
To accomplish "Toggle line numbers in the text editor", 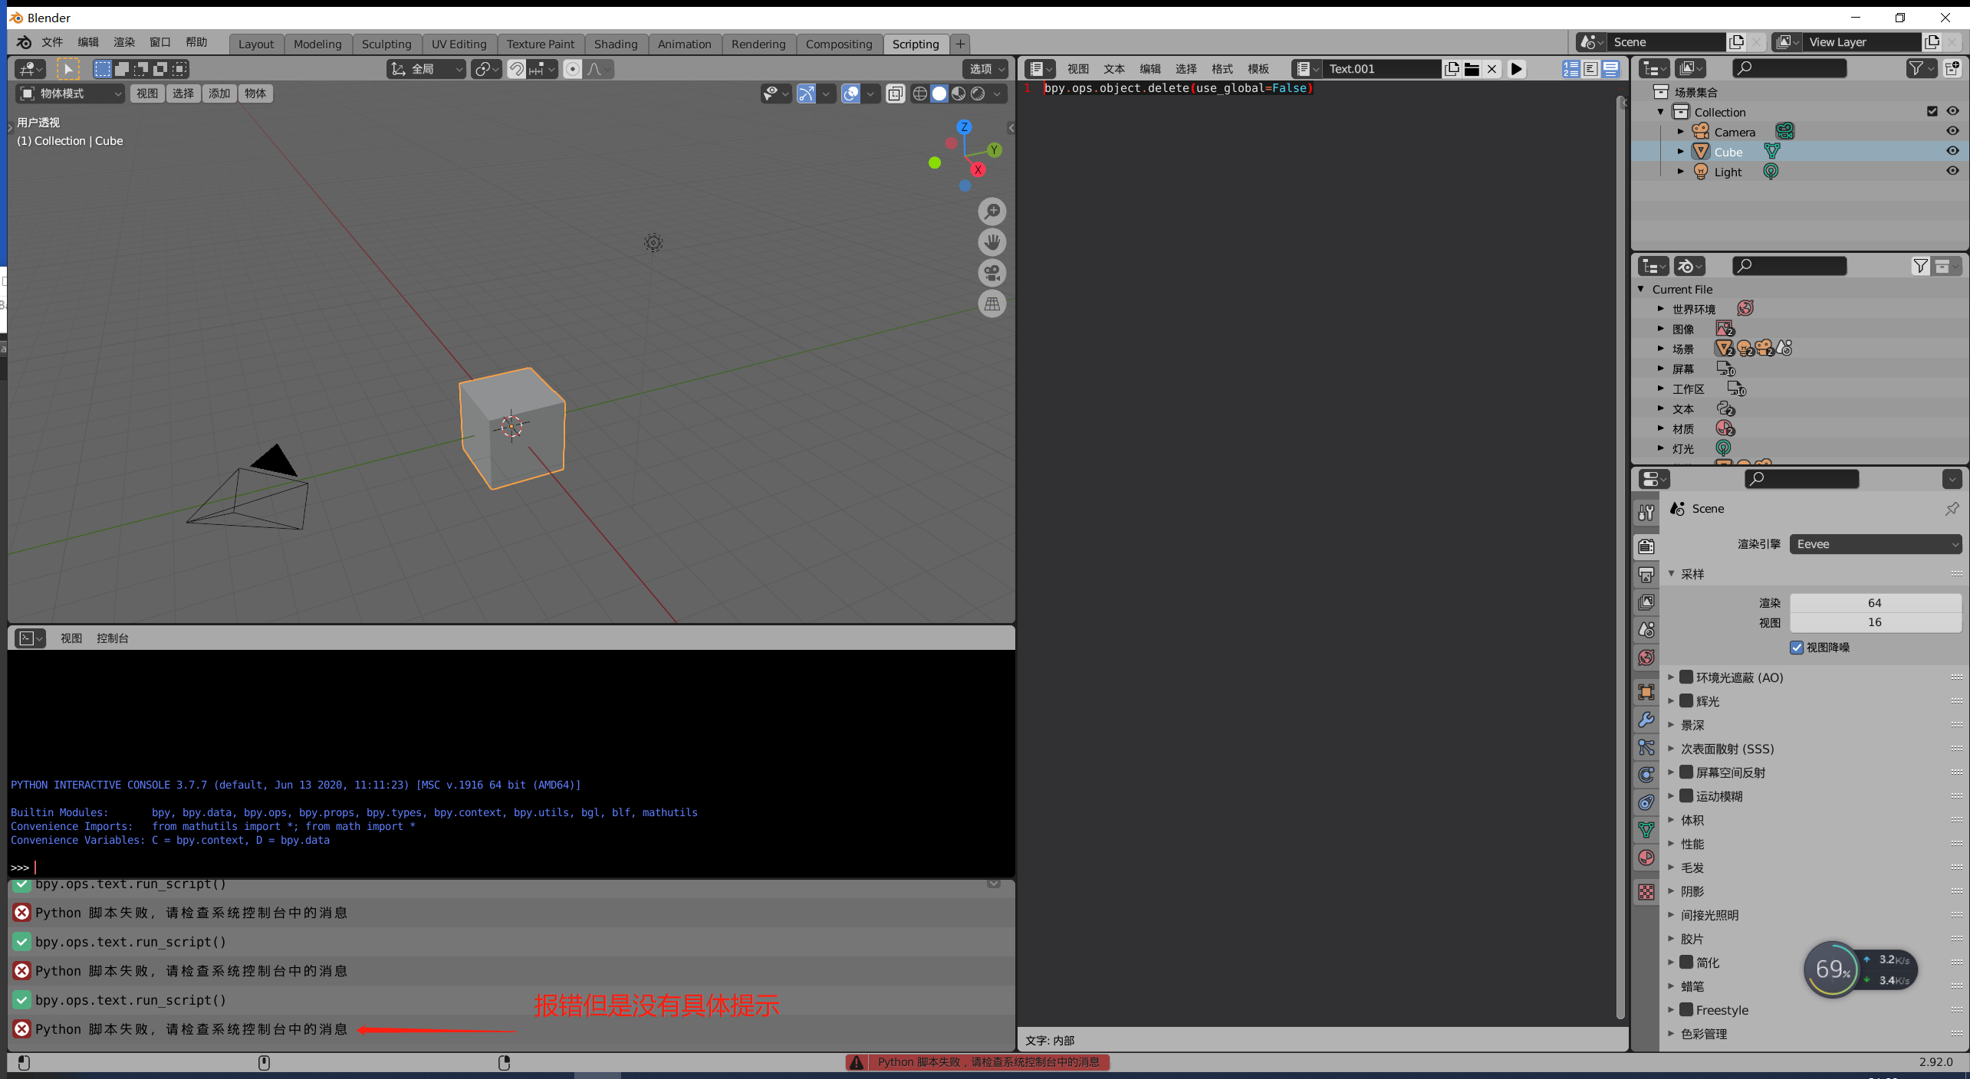I will pos(1571,69).
